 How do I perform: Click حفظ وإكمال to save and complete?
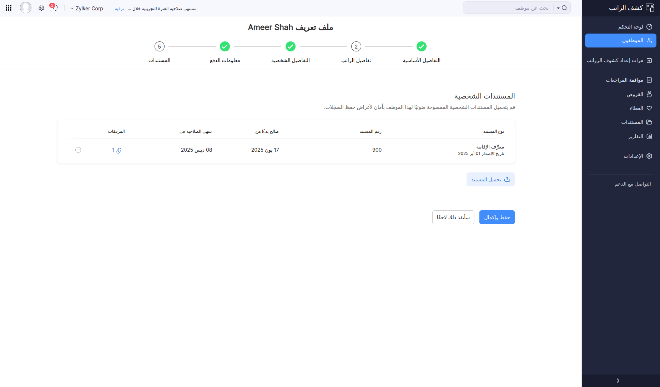coord(497,217)
